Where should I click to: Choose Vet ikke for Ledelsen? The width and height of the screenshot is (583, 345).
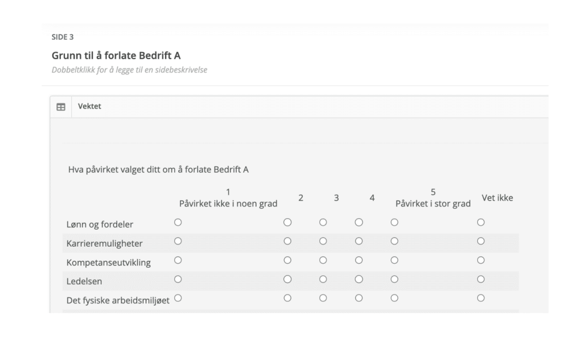(481, 279)
